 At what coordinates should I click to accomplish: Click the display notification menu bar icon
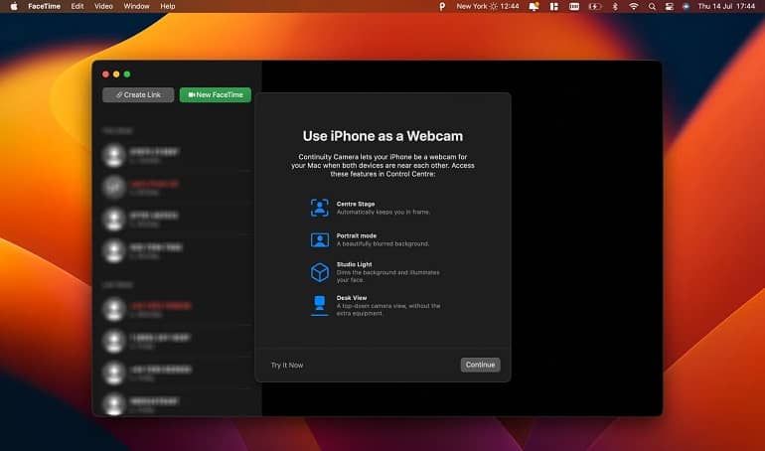click(534, 6)
